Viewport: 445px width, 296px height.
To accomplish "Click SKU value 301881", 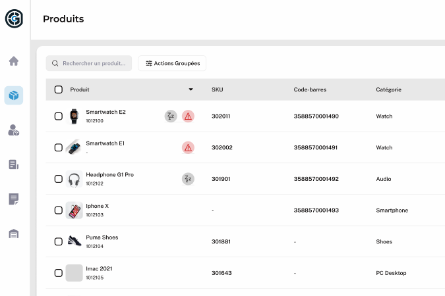I will [221, 241].
